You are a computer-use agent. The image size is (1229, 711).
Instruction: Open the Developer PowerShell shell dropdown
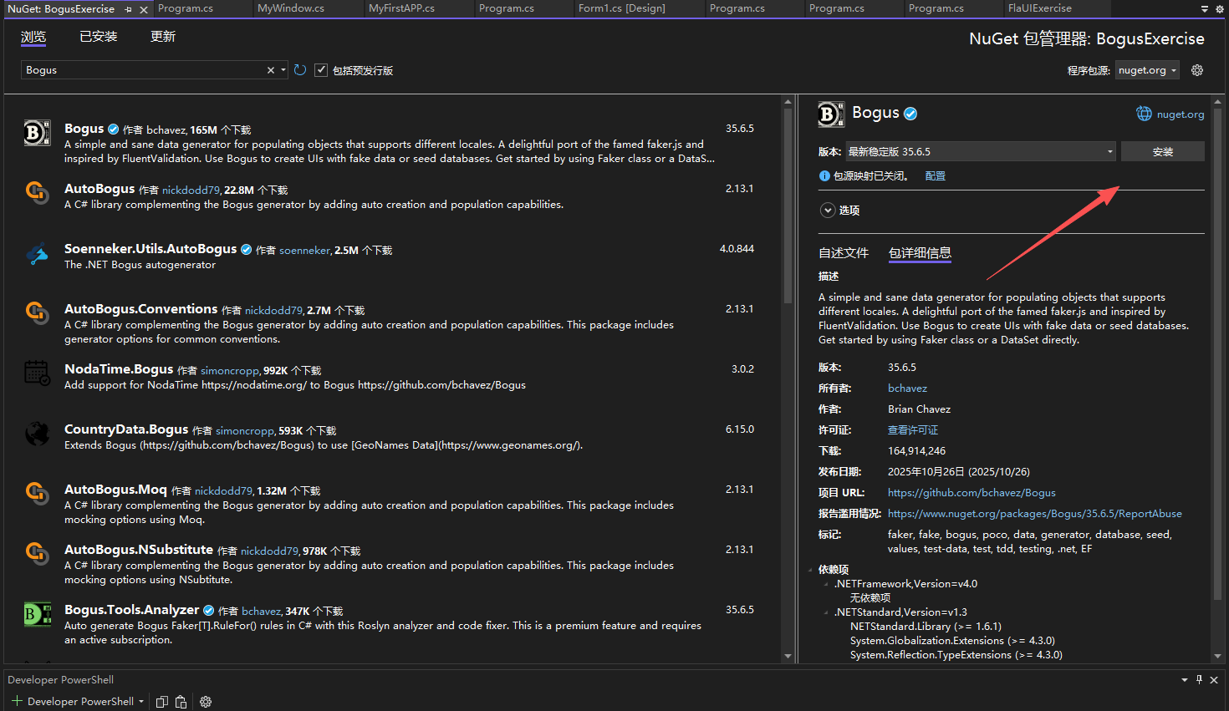141,702
